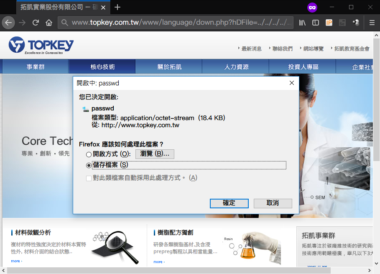Click more under 樹脂配方獨創

pos(159,262)
